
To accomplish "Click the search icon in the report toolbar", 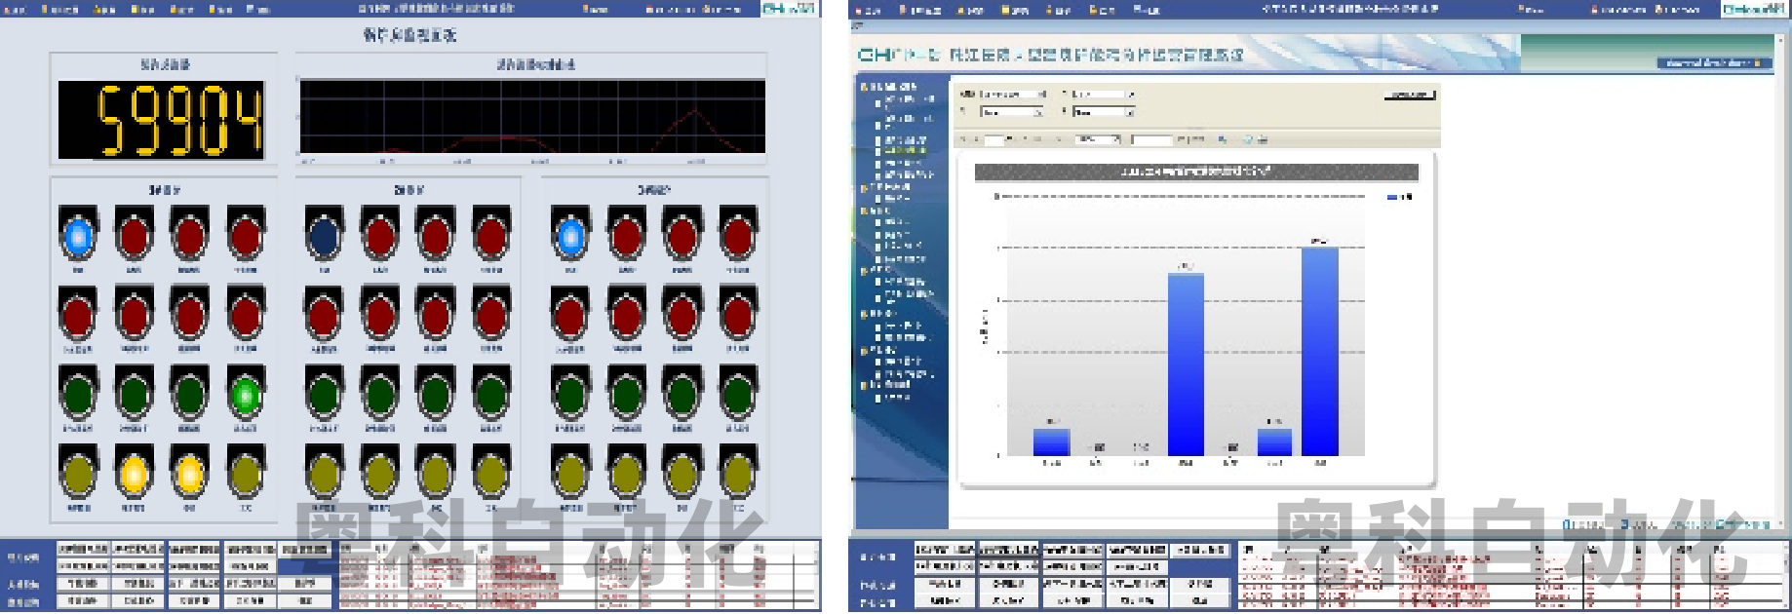I will pos(1223,139).
